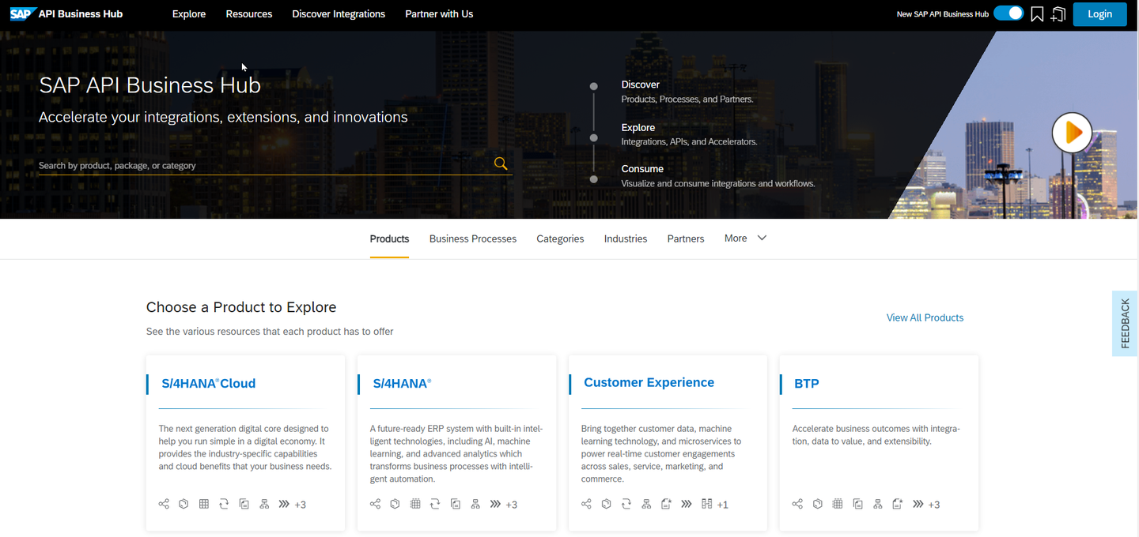Click the Choose a Product to Explore heading
Image resolution: width=1139 pixels, height=537 pixels.
[x=241, y=307]
